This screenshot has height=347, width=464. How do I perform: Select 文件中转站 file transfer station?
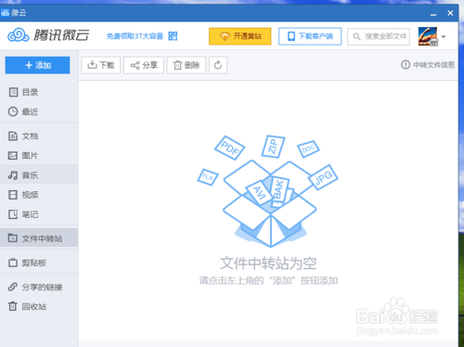coord(39,238)
